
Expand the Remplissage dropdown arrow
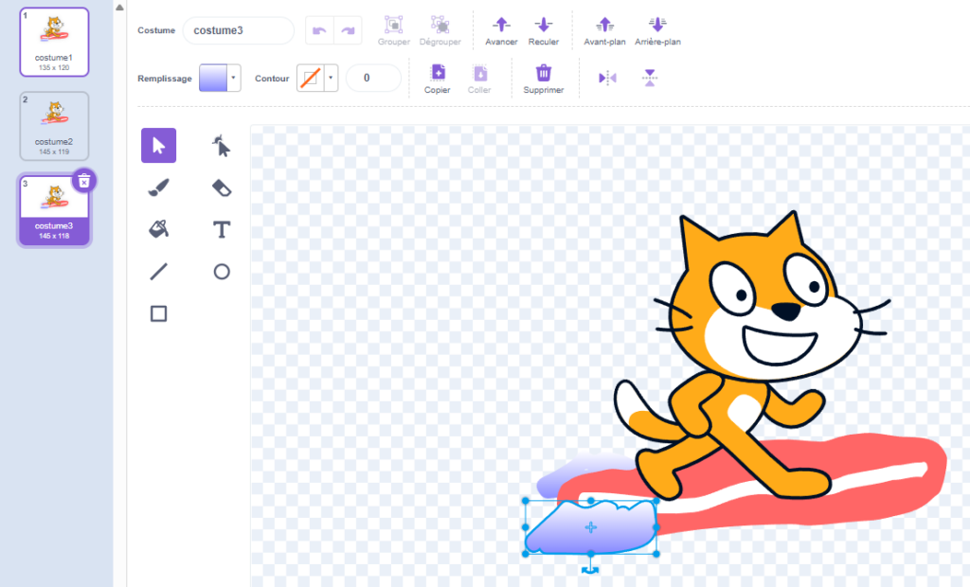[x=233, y=78]
